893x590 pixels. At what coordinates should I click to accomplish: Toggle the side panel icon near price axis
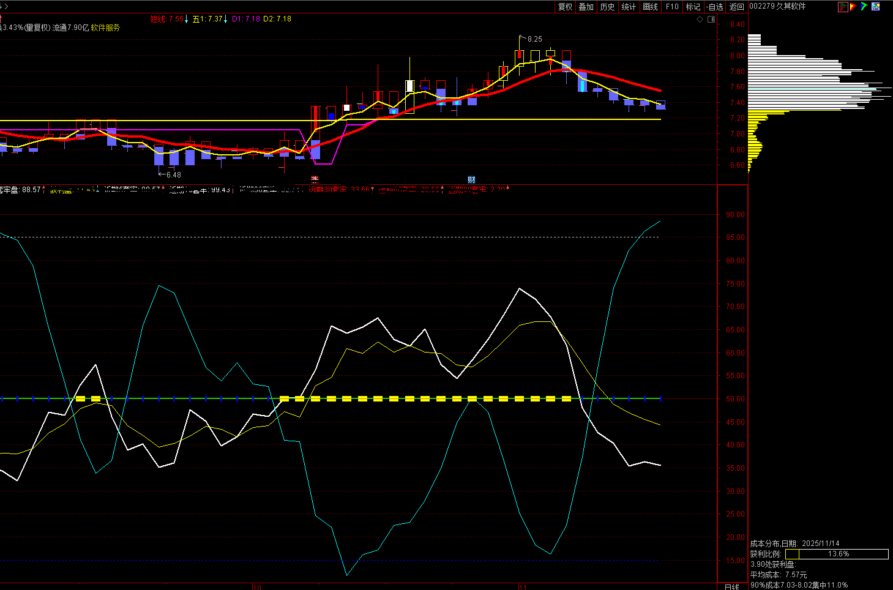(711, 19)
